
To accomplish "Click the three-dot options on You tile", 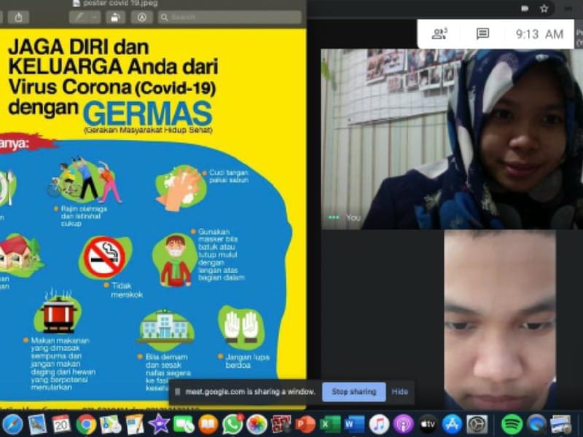I will pos(334,217).
